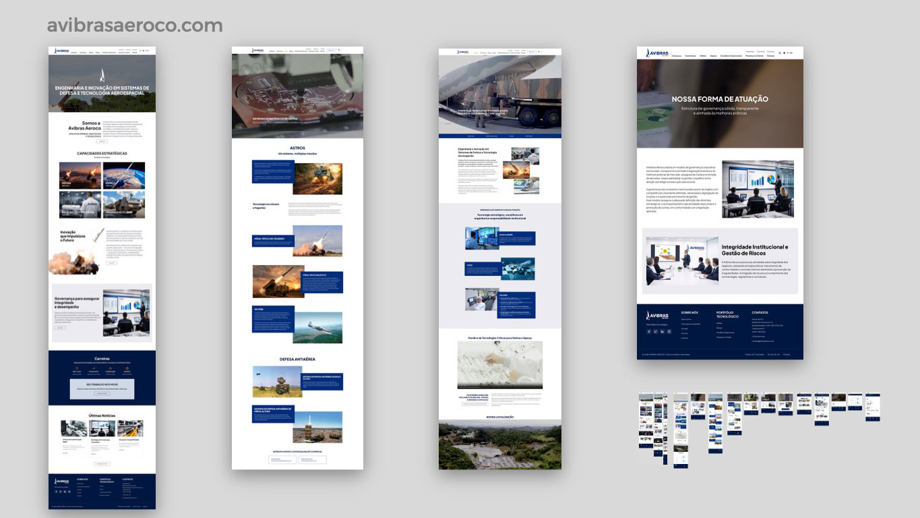Click the 'Contato' top link on the governance page
This screenshot has height=518, width=920.
(x=770, y=51)
